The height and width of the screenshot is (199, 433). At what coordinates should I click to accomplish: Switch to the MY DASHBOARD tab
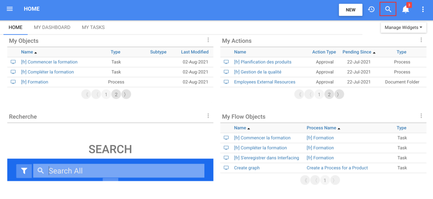pos(52,28)
